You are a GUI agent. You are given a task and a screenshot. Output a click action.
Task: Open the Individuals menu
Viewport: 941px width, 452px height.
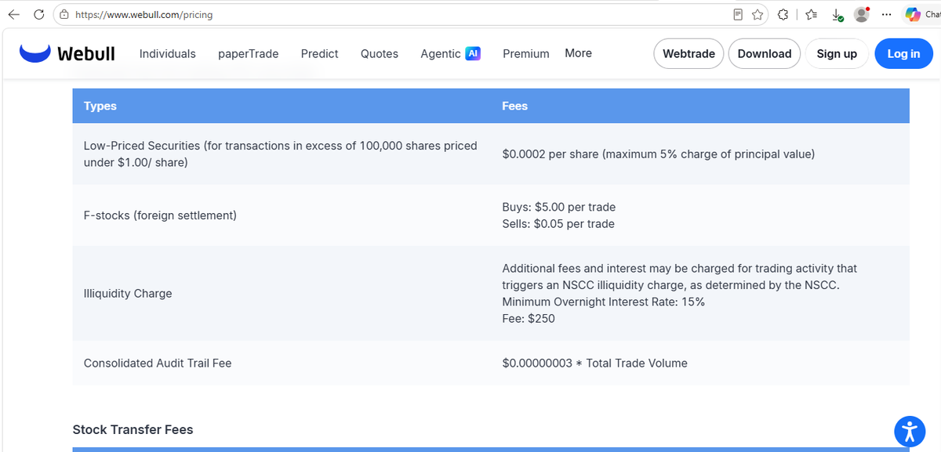coord(168,54)
